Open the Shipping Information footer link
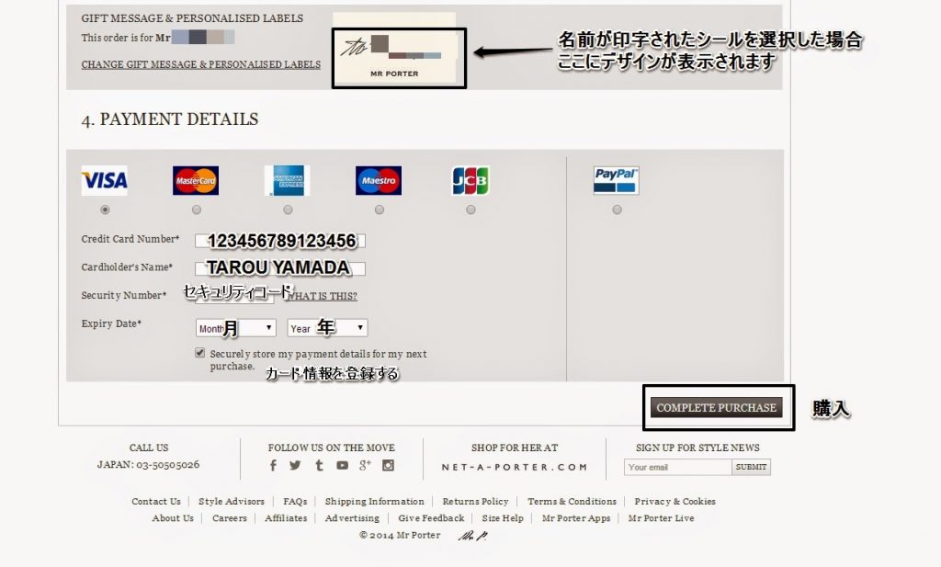The width and height of the screenshot is (941, 567). pyautogui.click(x=375, y=501)
